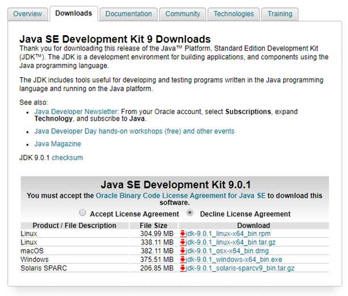Image resolution: width=348 pixels, height=296 pixels.
Task: Click red download arrow for linux tar.gz
Action: [x=183, y=242]
